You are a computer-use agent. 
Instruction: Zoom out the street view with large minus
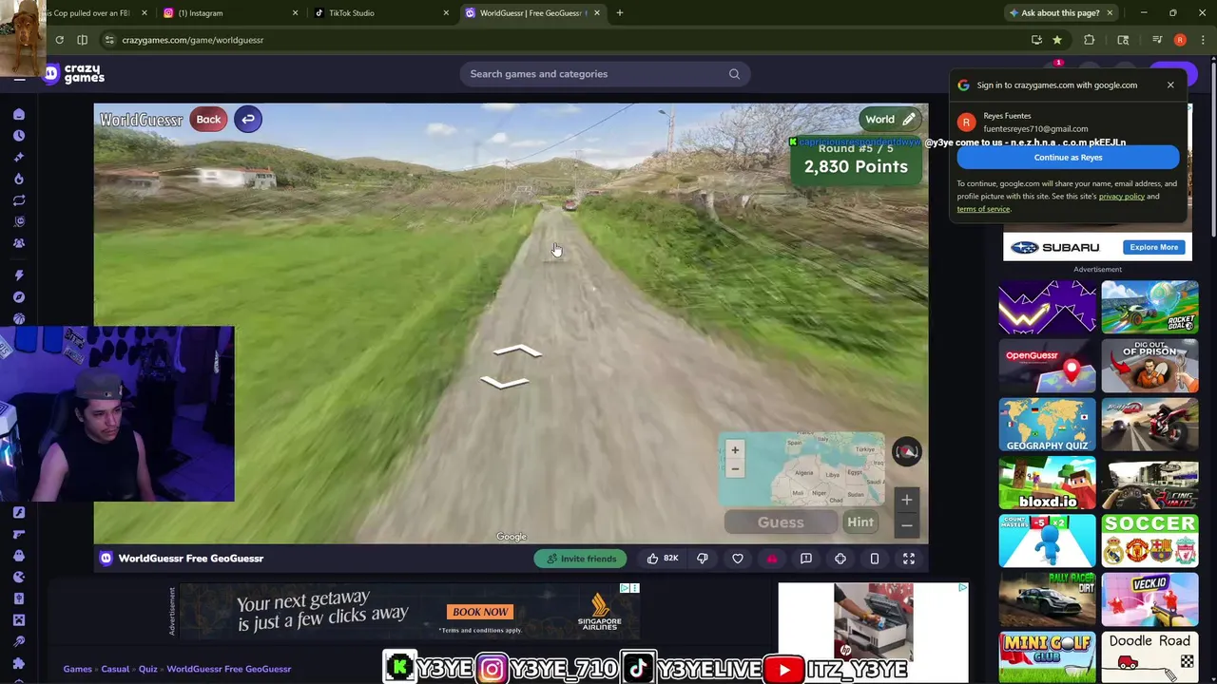point(907,525)
